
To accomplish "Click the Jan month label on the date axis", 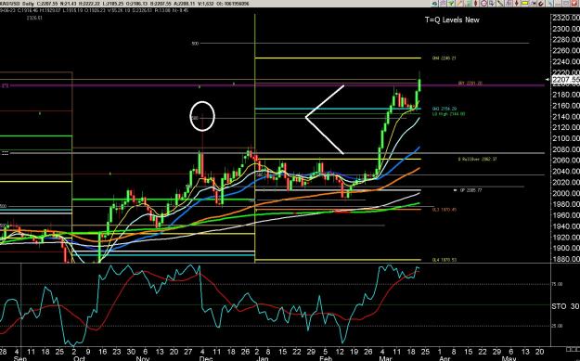I will (x=262, y=358).
